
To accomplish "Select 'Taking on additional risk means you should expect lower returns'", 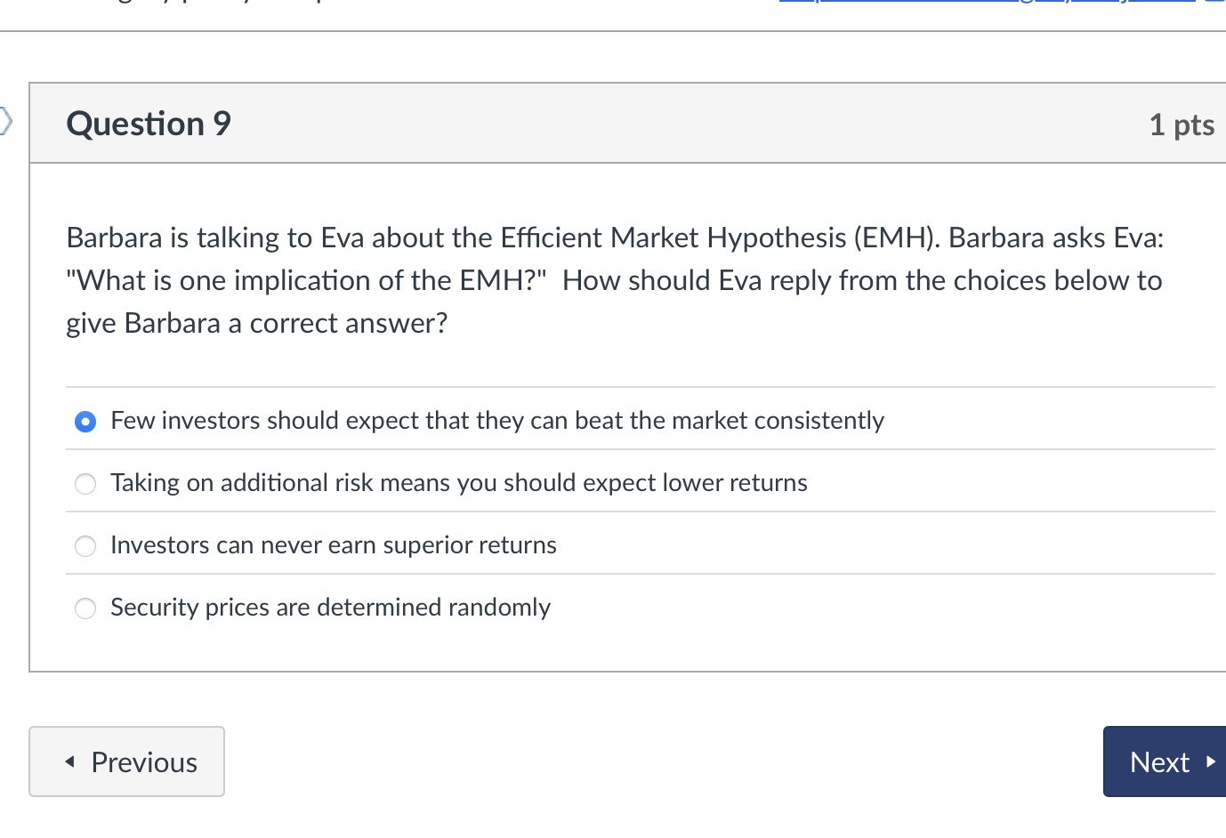I will [x=85, y=483].
